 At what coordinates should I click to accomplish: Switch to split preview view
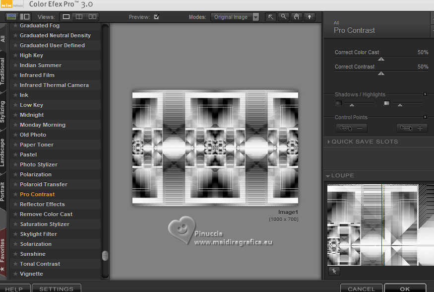pyautogui.click(x=79, y=17)
